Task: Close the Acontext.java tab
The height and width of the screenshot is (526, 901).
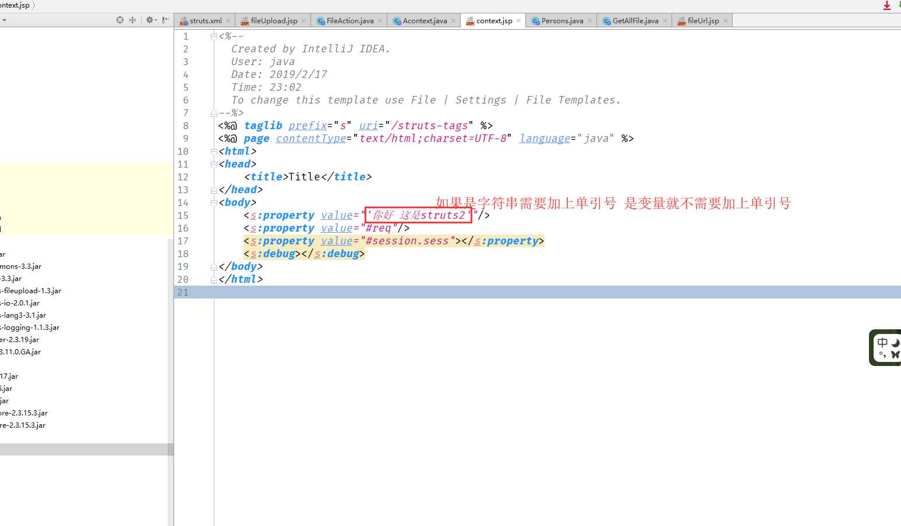Action: tap(454, 20)
